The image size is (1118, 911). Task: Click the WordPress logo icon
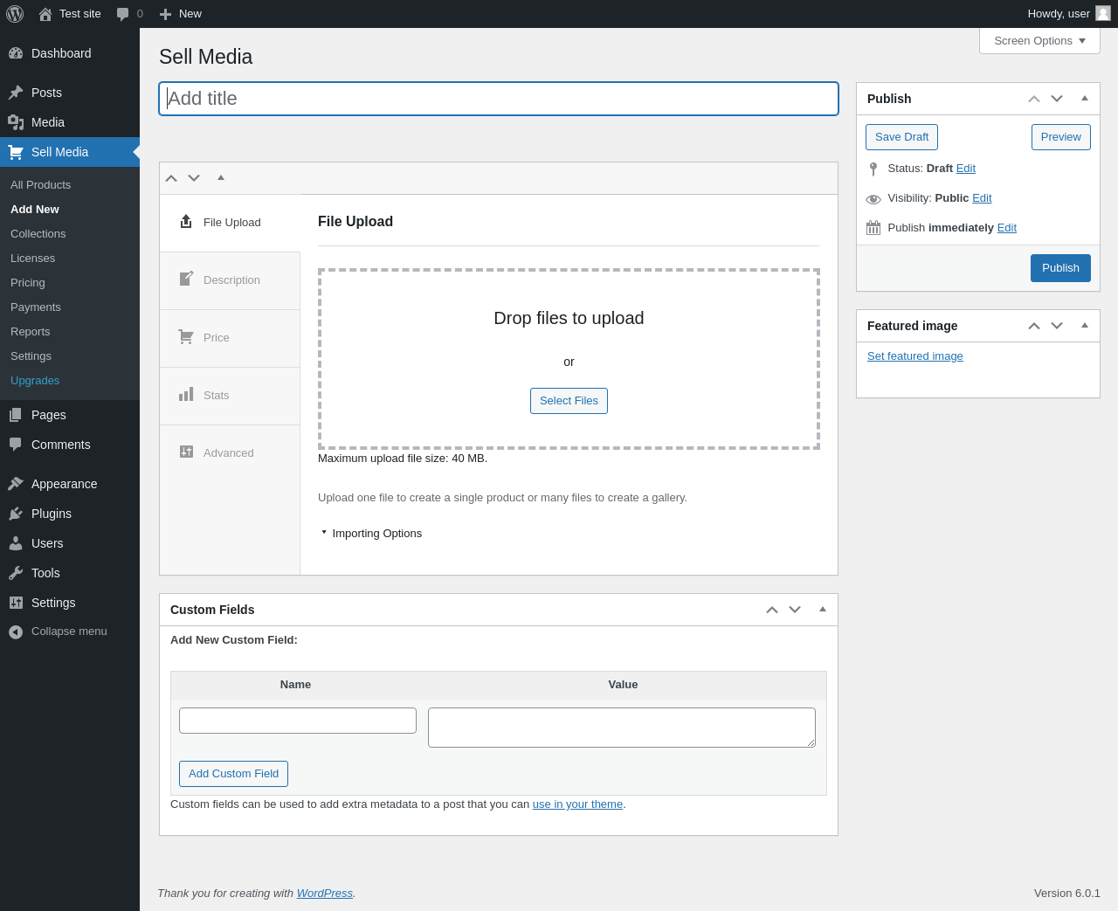pyautogui.click(x=15, y=14)
